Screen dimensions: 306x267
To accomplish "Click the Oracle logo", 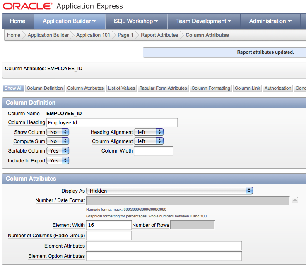I will (x=27, y=6).
